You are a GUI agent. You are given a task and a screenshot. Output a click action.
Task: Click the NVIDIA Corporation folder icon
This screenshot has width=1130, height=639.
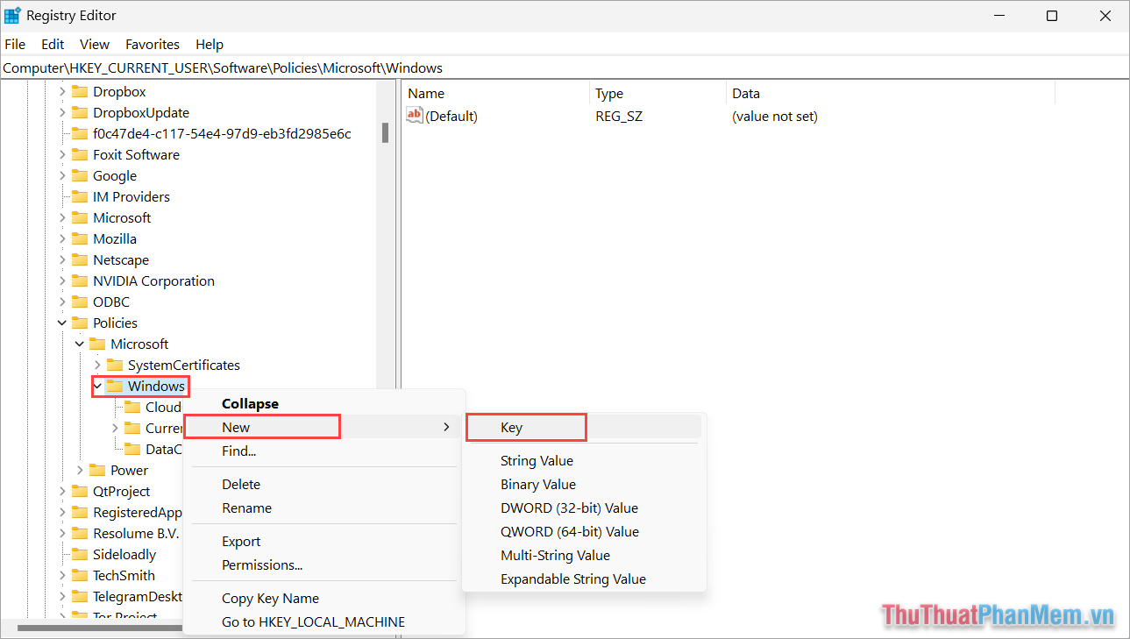(x=79, y=280)
